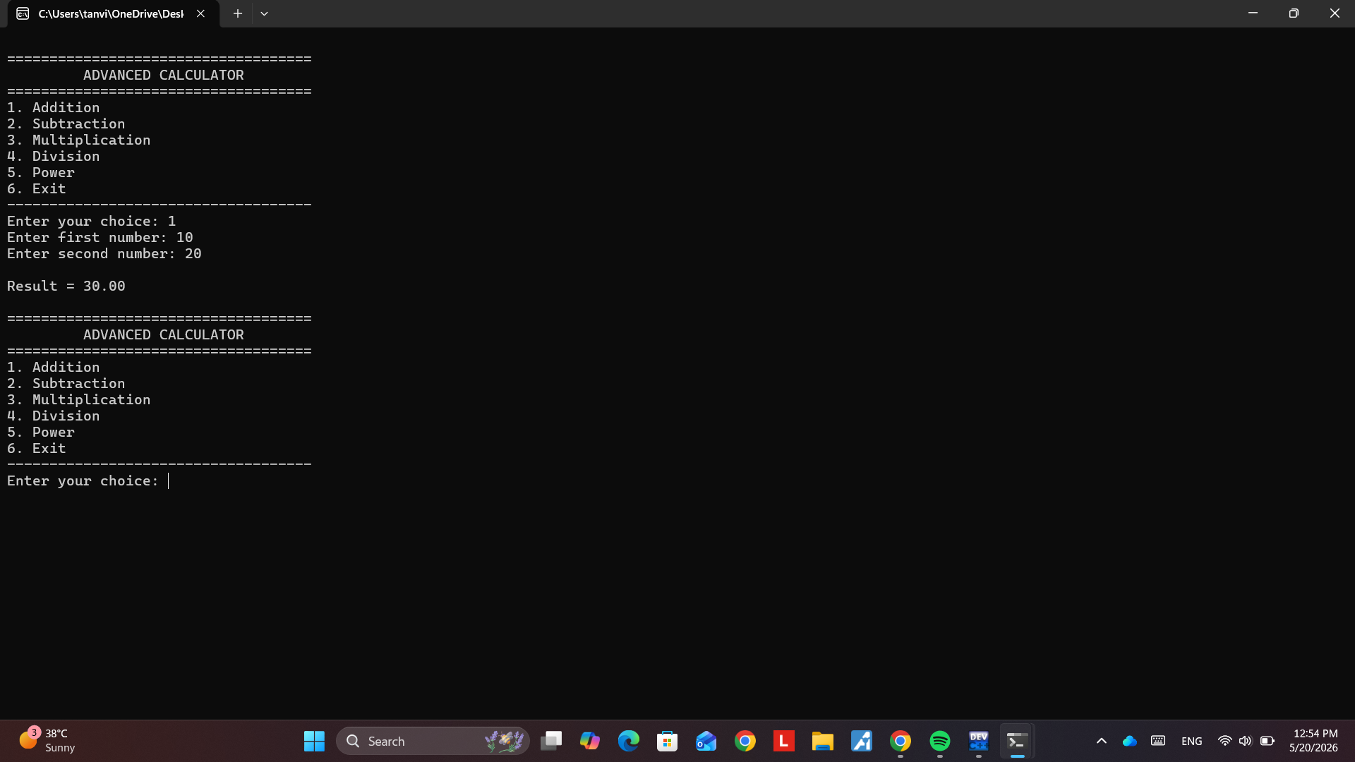Select the C:\Users\tanvi\OneDrive terminal tab
The height and width of the screenshot is (762, 1355).
(113, 13)
